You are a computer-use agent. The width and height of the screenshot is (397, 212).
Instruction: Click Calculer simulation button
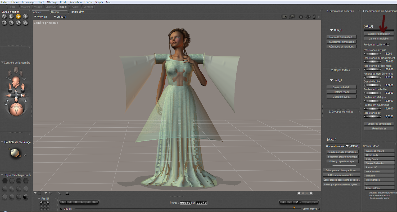coord(379,34)
